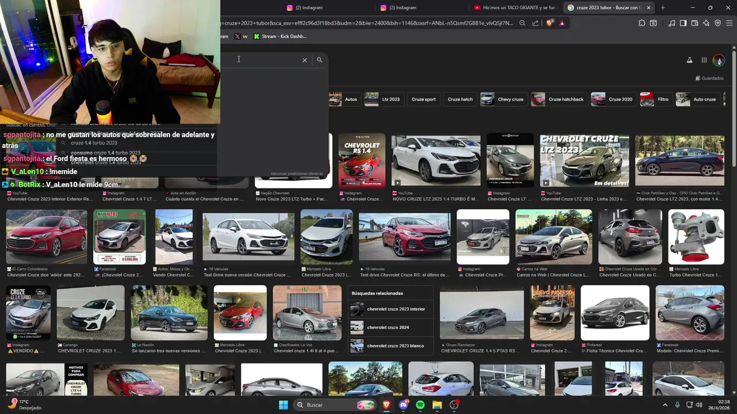Viewport: 737px width, 414px height.
Task: Select the Auto cruze filter chip
Action: [x=697, y=99]
